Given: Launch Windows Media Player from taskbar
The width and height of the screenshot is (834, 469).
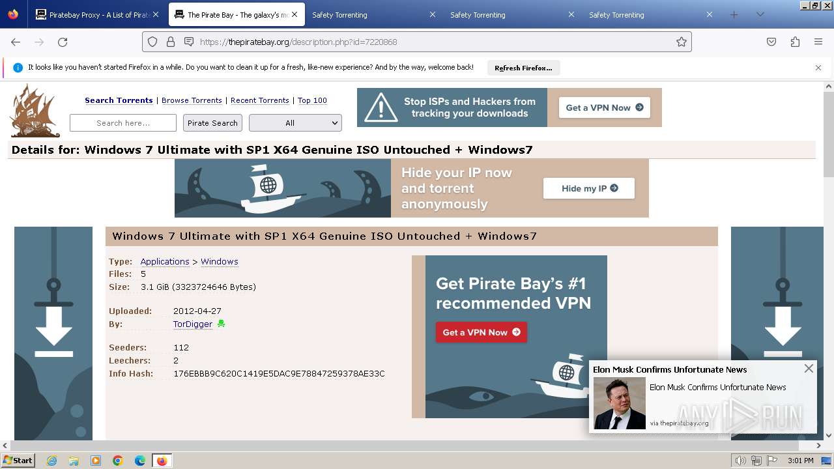Looking at the screenshot, I should [96, 461].
